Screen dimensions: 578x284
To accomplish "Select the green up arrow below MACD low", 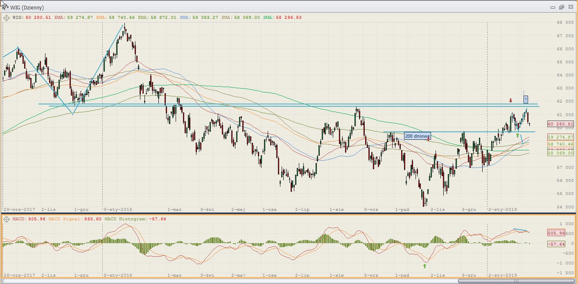I will 424,266.
